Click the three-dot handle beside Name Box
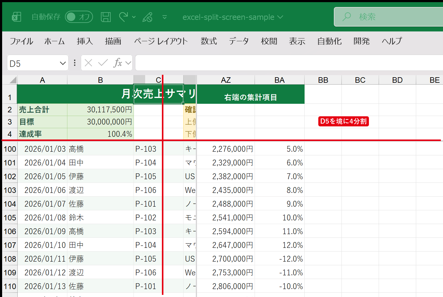443x297 pixels. coord(75,63)
